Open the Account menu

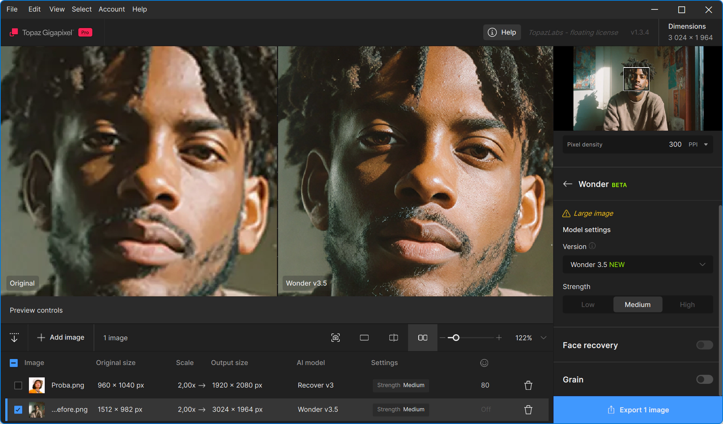pyautogui.click(x=112, y=9)
